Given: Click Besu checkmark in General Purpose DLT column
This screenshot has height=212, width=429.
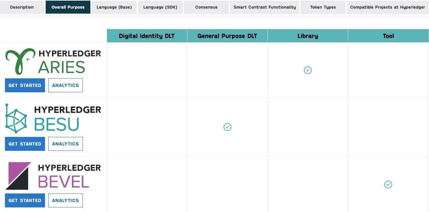Looking at the screenshot, I should 227,127.
